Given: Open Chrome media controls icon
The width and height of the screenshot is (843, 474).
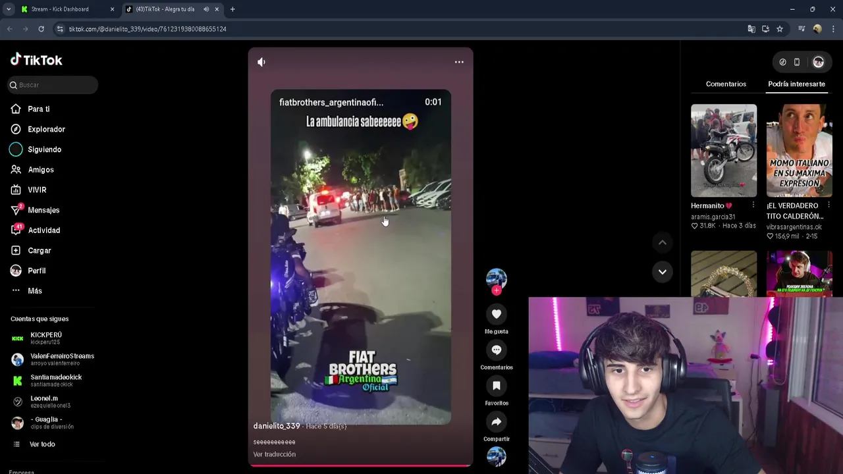Looking at the screenshot, I should click(x=802, y=29).
